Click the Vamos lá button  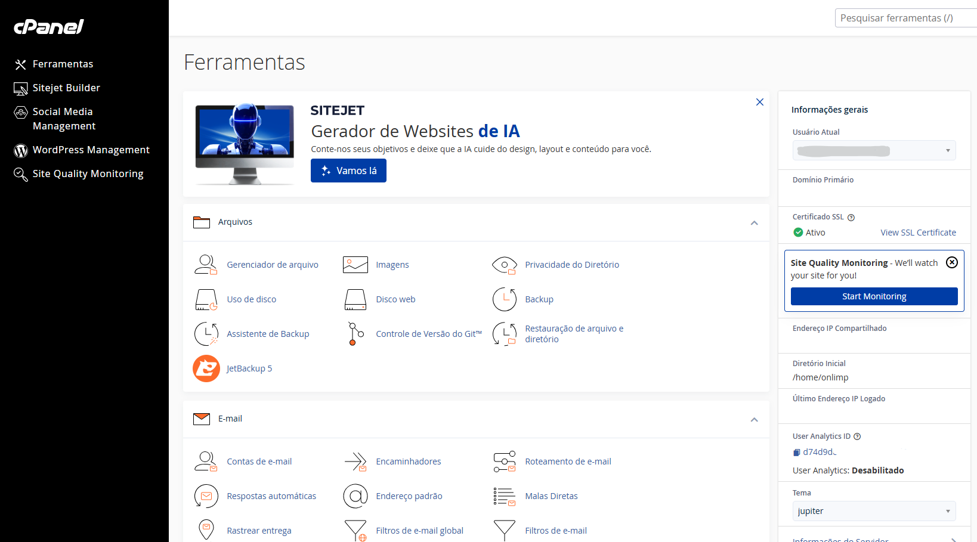click(x=348, y=171)
